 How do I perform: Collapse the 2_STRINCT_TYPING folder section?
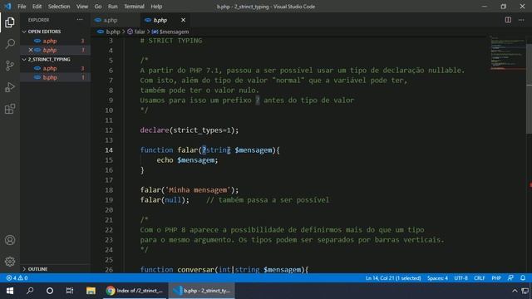click(49, 59)
